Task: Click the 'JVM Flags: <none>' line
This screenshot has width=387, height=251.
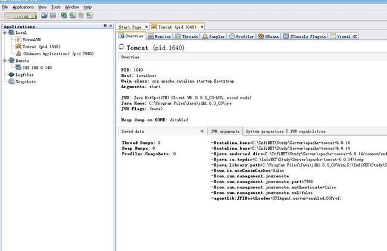Action: tap(142, 109)
